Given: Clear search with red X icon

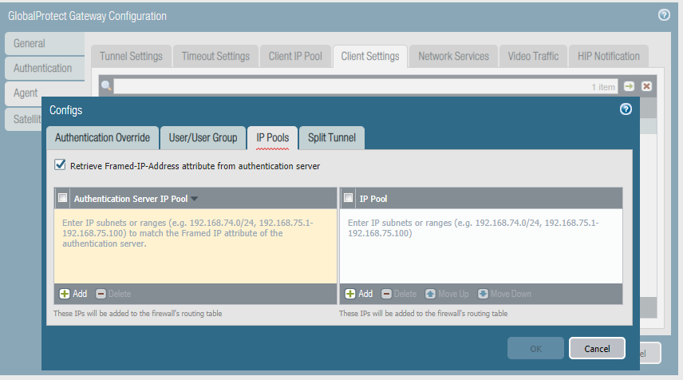Looking at the screenshot, I should click(x=646, y=86).
